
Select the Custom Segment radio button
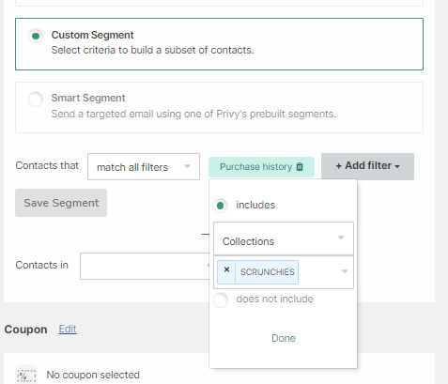[x=36, y=36]
